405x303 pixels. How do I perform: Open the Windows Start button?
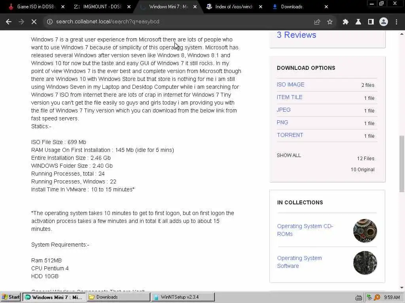(11, 297)
